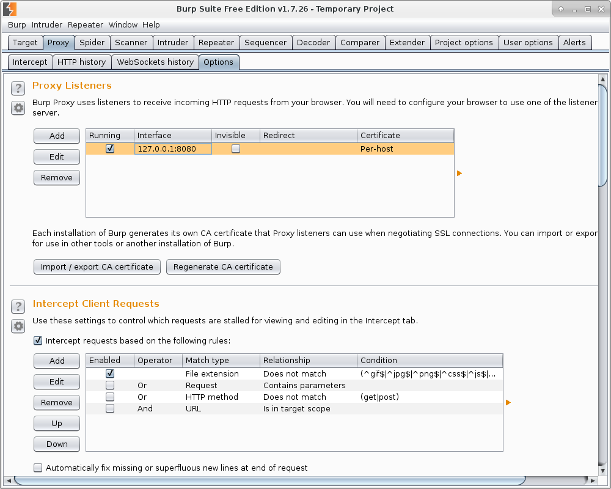Click the Burp Suite logo icon in title bar

pyautogui.click(x=10, y=9)
